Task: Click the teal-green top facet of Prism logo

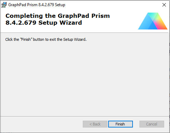Action: click(153, 15)
